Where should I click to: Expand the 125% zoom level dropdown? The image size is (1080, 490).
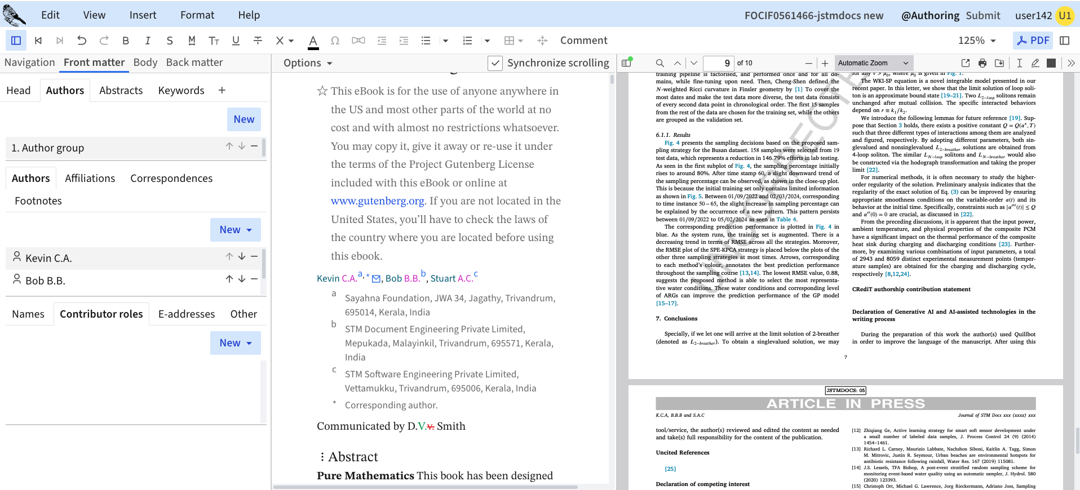977,41
